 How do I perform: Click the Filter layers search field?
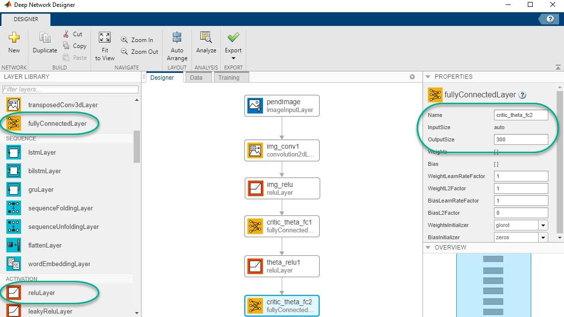pos(70,90)
